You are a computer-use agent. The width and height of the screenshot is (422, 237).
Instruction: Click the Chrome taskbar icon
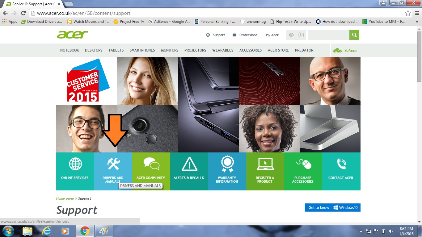(x=85, y=231)
